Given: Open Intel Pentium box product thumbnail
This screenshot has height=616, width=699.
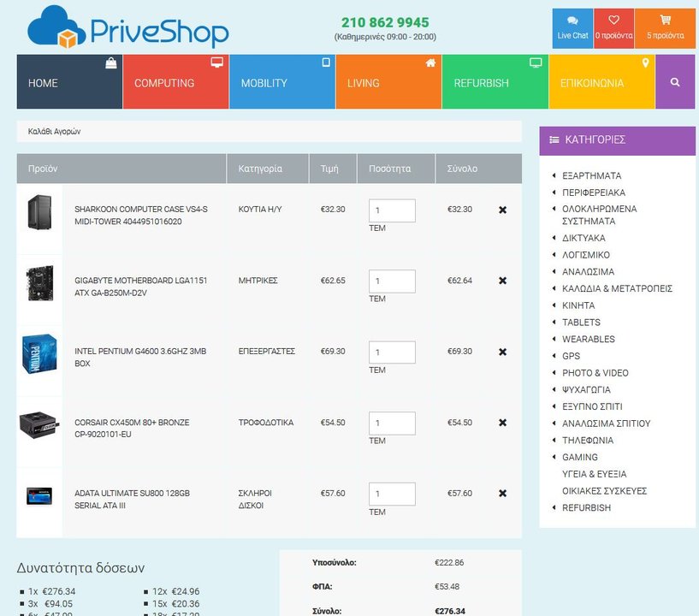Looking at the screenshot, I should (x=39, y=354).
